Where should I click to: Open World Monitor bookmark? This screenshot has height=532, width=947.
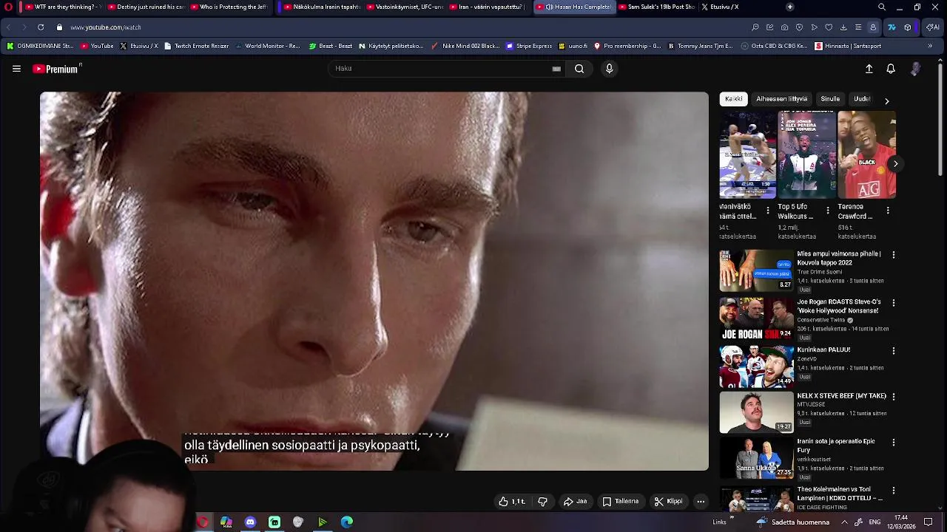click(x=268, y=46)
